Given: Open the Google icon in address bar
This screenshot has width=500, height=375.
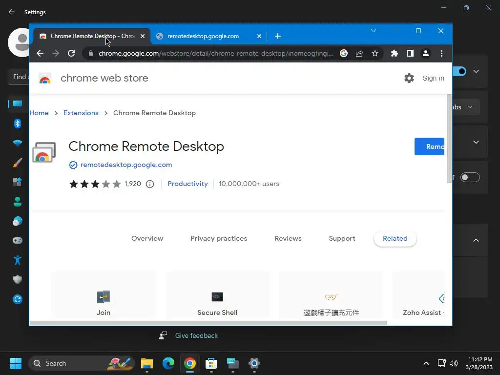Looking at the screenshot, I should 344,53.
